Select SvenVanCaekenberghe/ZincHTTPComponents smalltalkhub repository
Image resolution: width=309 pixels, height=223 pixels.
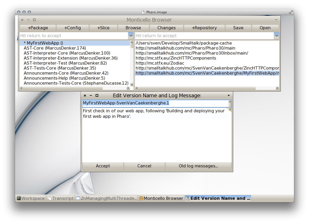click(x=207, y=68)
